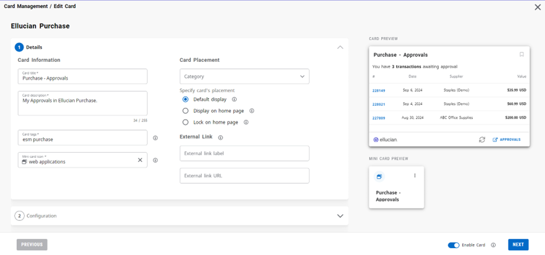Click the Card tags input field
This screenshot has height=255, width=545.
83,138
